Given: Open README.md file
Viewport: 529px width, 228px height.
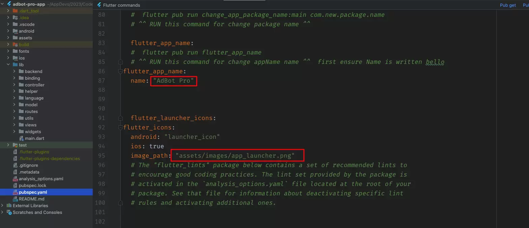Looking at the screenshot, I should (32, 199).
